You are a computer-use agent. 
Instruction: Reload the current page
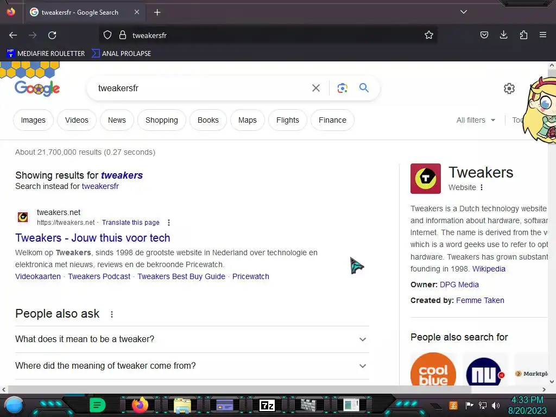tap(52, 35)
